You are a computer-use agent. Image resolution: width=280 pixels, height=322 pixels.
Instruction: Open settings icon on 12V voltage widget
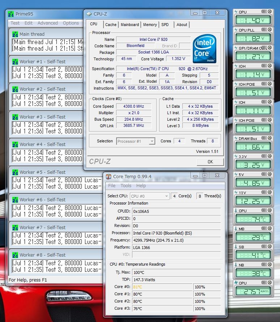(x=264, y=193)
